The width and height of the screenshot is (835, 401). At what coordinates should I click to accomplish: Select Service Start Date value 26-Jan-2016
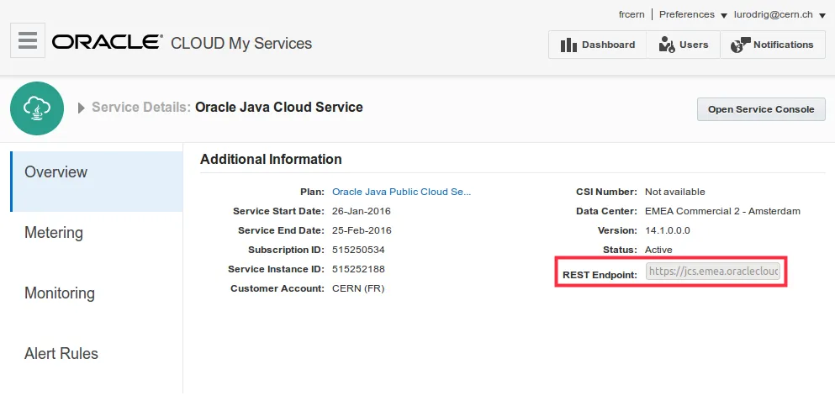[x=362, y=211]
